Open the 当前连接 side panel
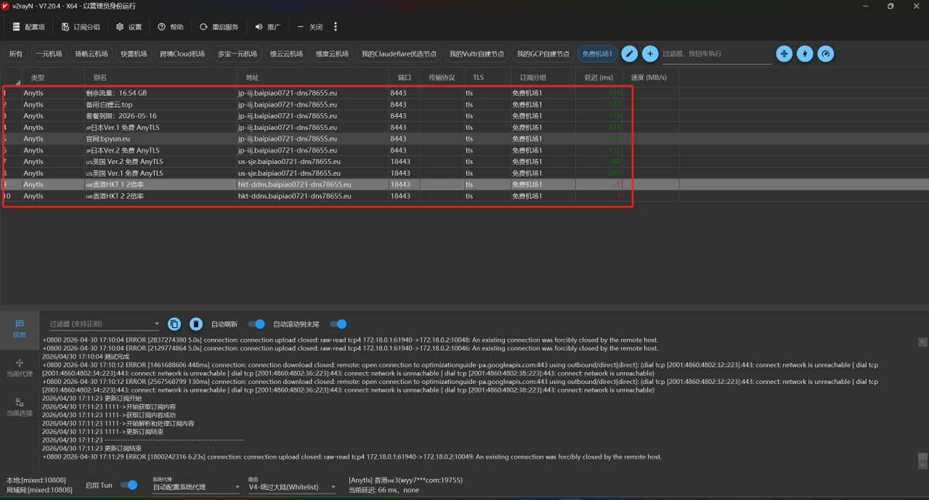The height and width of the screenshot is (500, 929). coord(19,407)
